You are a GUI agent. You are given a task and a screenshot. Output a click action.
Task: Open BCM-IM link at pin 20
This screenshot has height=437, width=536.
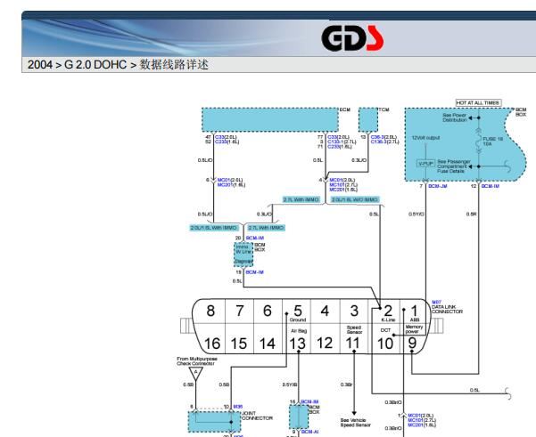pos(255,238)
